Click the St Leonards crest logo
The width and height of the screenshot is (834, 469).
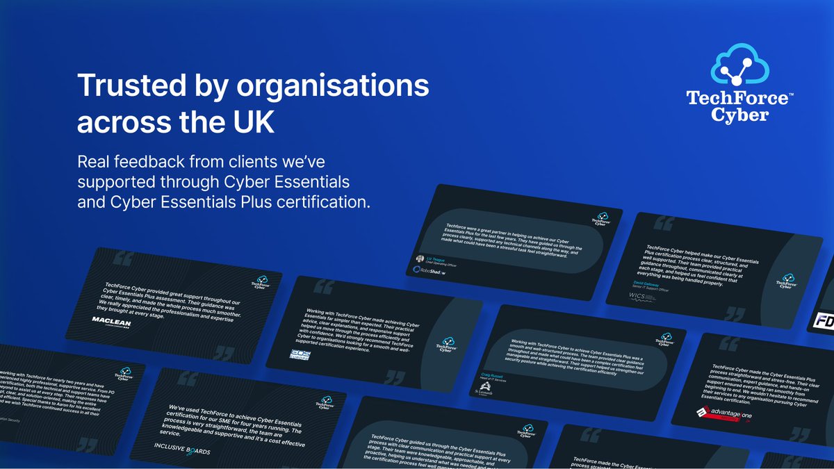(482, 388)
